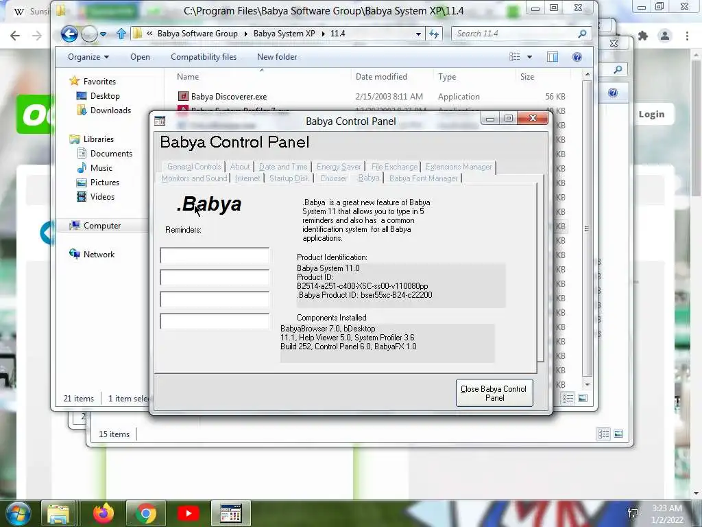Select Documents library
The image size is (702, 527).
[105, 154]
